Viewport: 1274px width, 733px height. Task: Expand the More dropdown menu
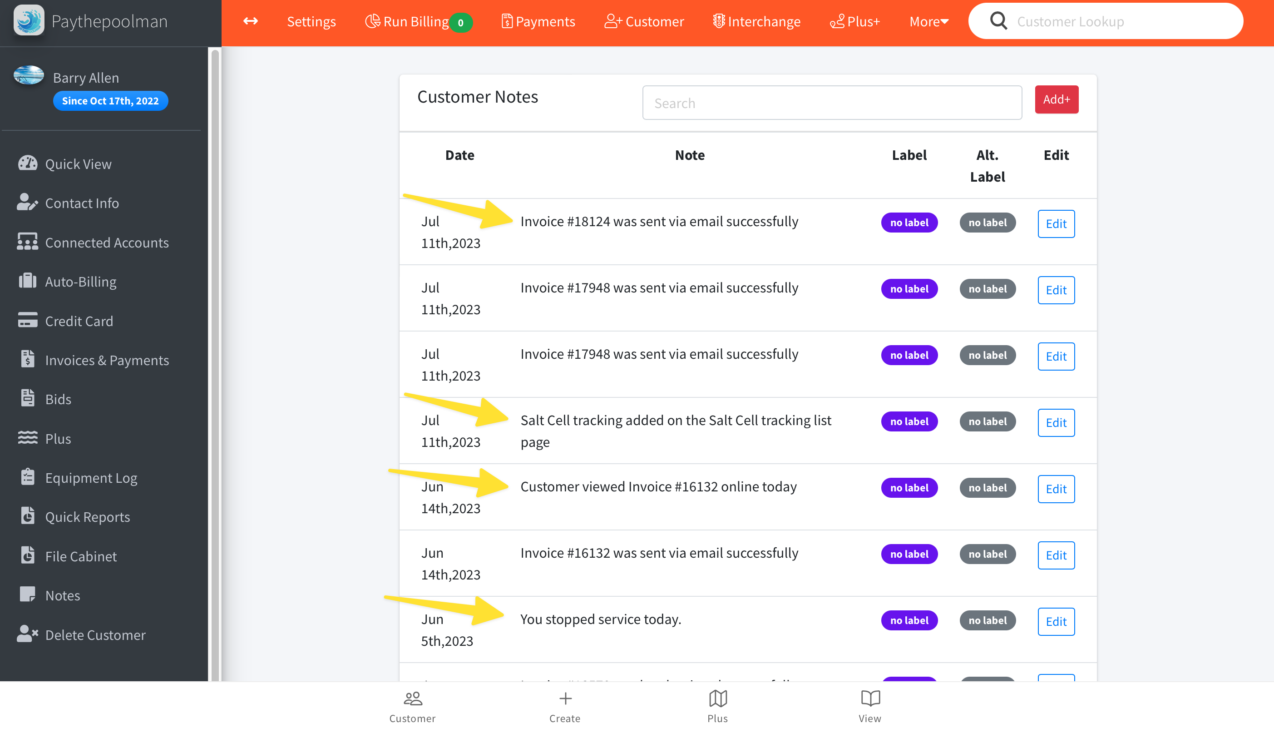click(928, 21)
